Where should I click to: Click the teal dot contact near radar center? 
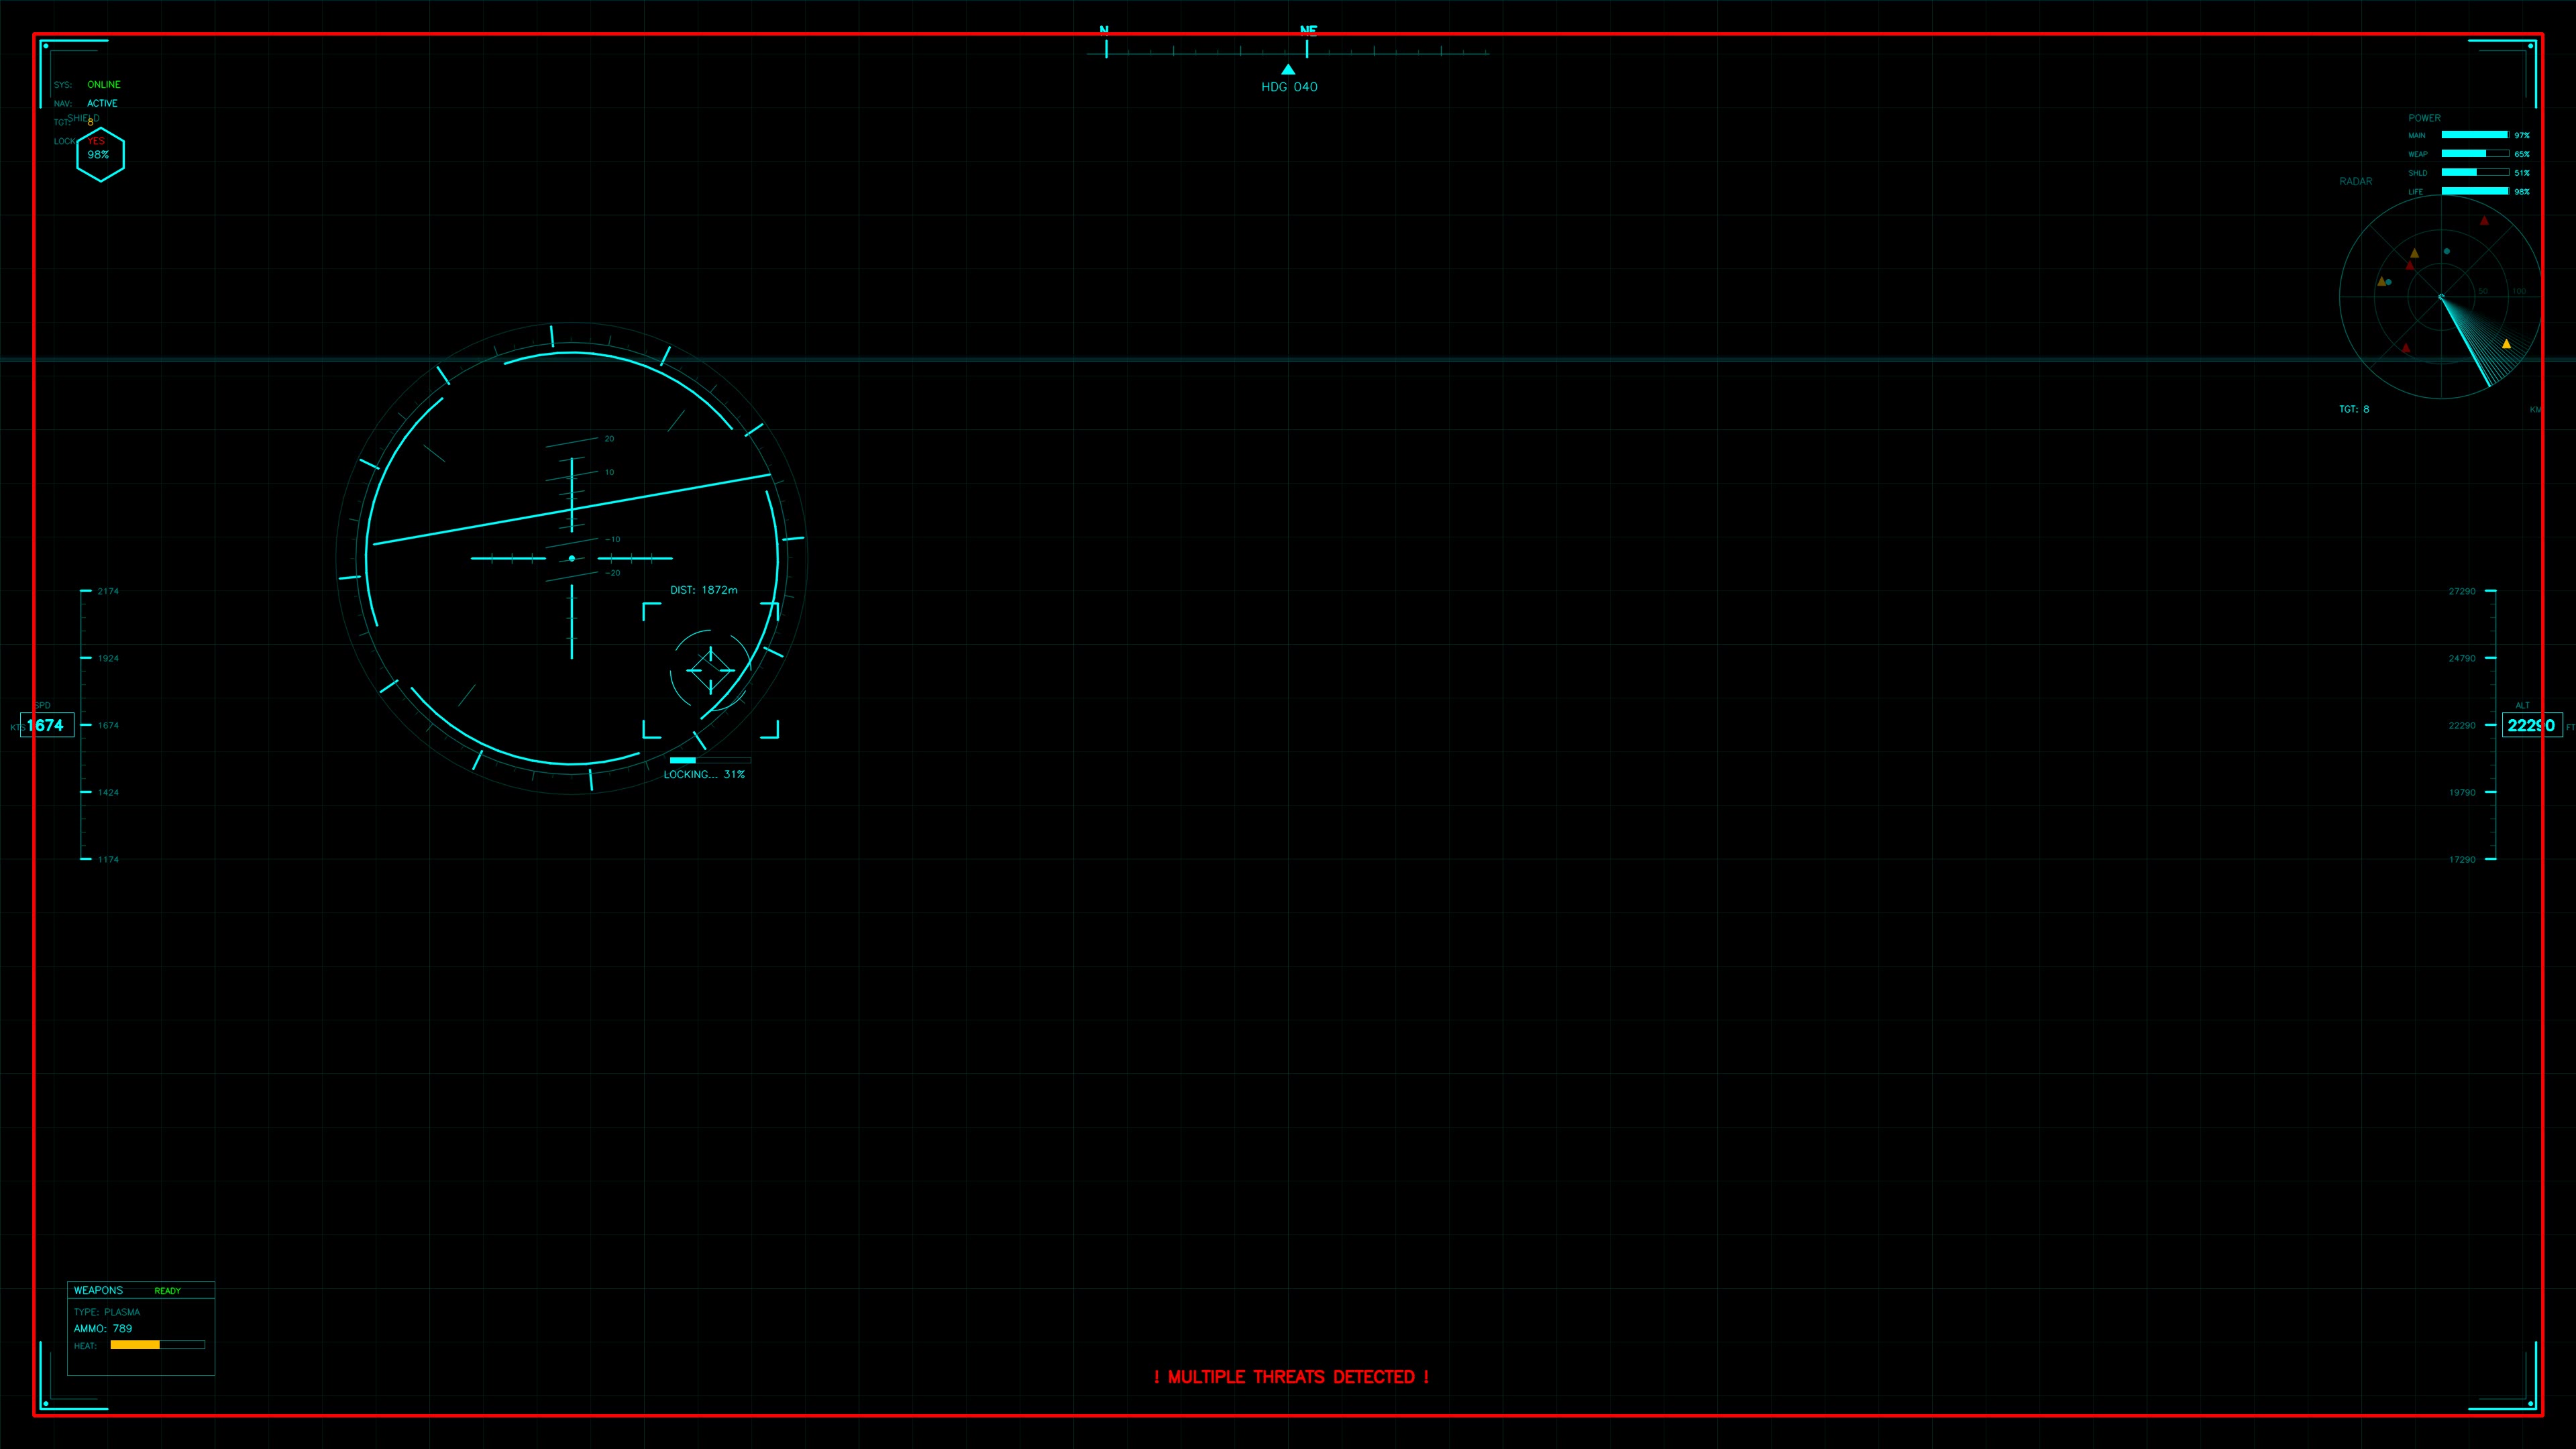[x=2447, y=251]
